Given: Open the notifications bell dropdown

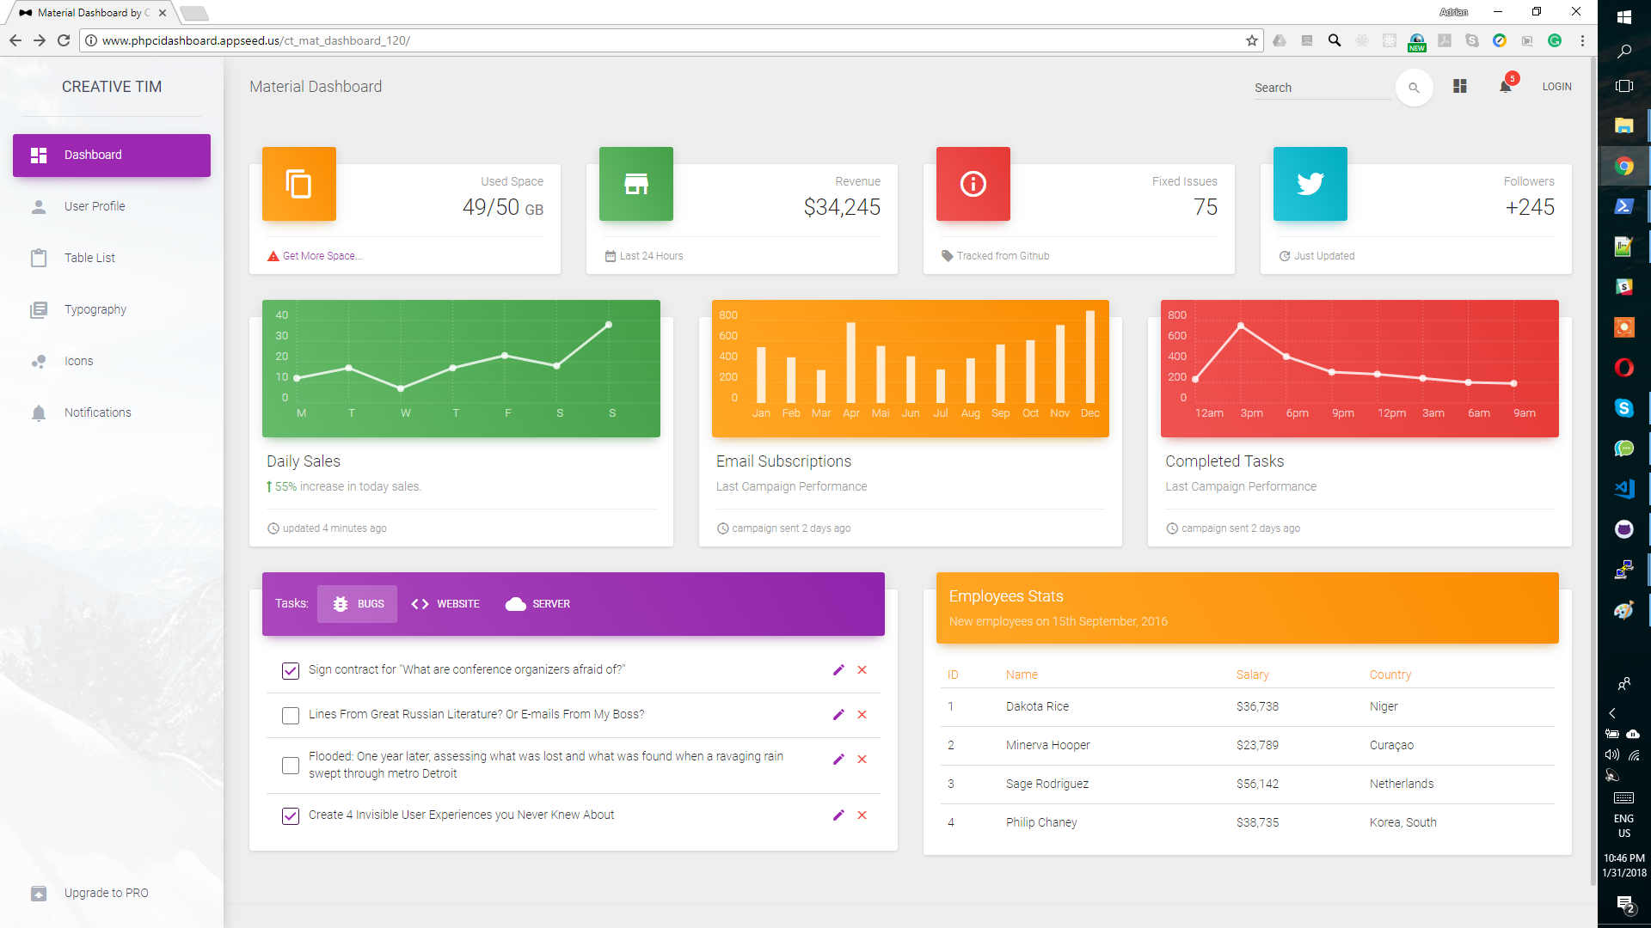Looking at the screenshot, I should (x=1504, y=86).
